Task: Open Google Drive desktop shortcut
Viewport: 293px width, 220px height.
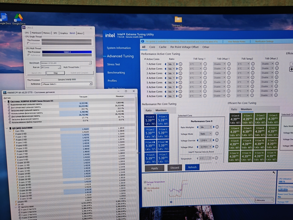Action: tap(19, 19)
